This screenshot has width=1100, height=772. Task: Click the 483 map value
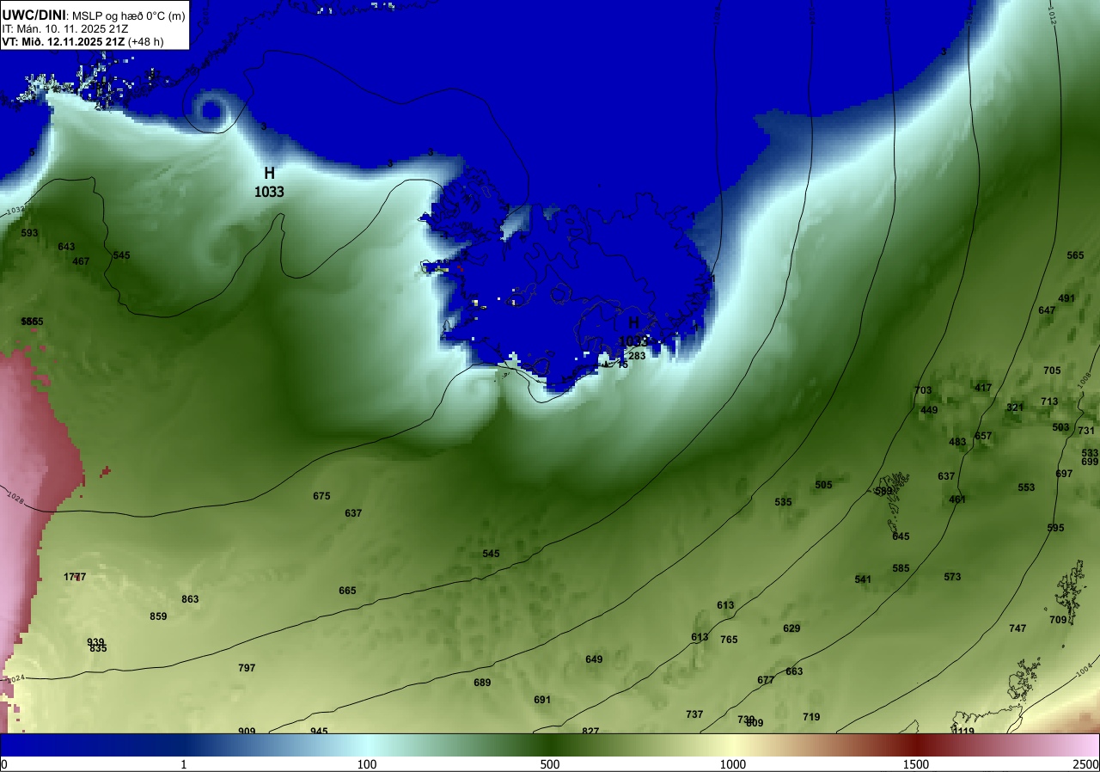pyautogui.click(x=957, y=442)
